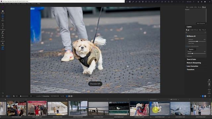Expand the Noise & Sharpening pane
The width and height of the screenshot is (212, 119).
(x=194, y=63)
